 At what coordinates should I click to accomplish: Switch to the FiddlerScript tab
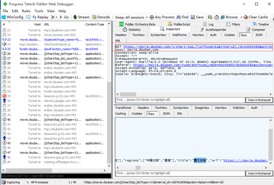coord(179,24)
